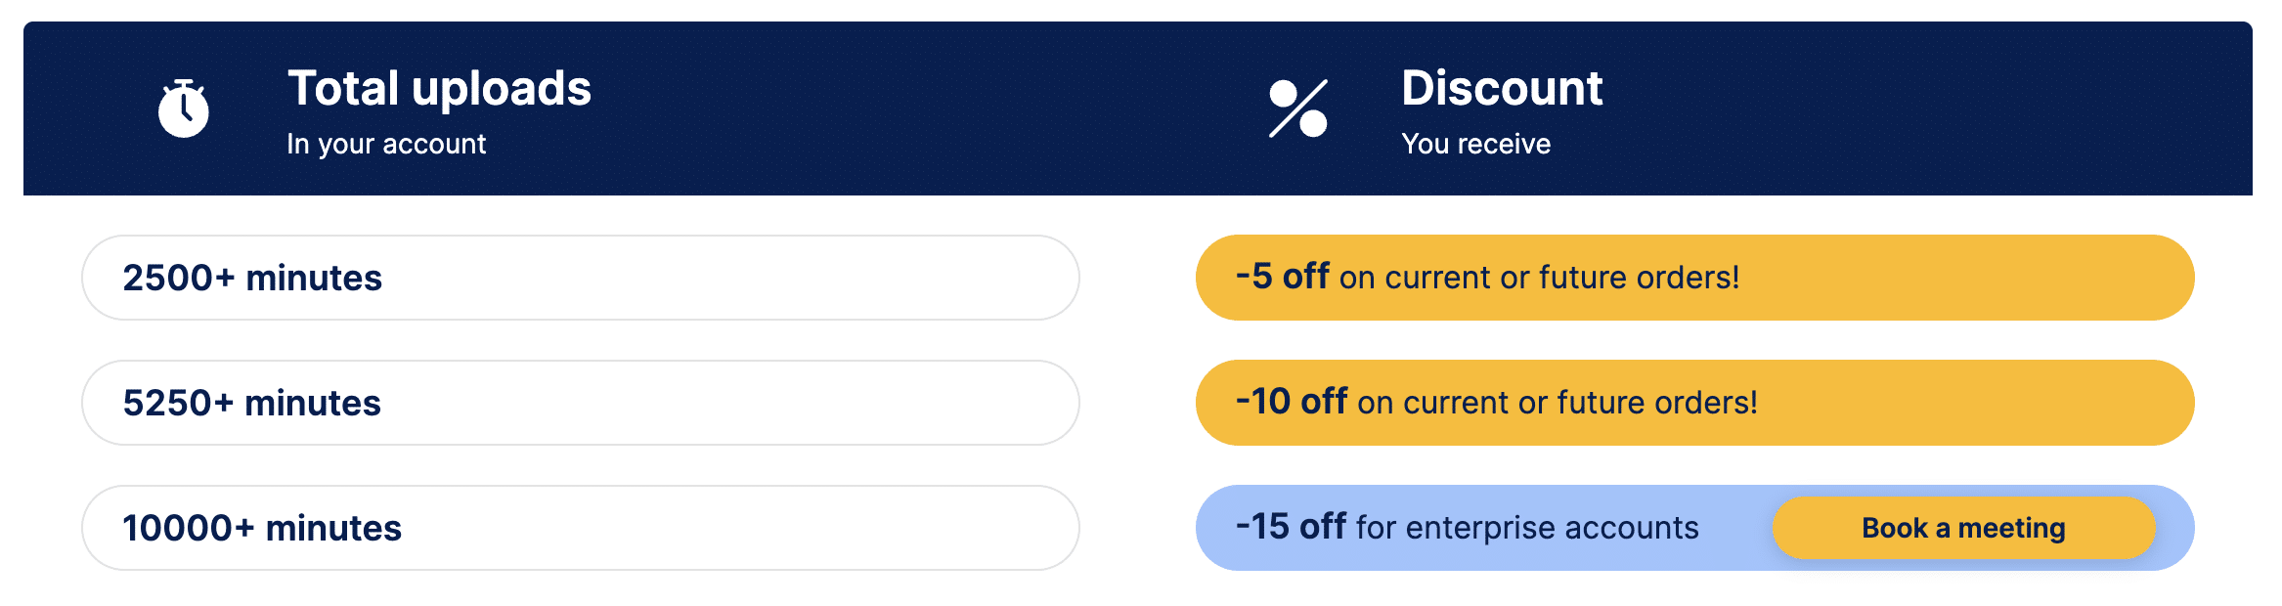
Task: Click the -15 off for enterprise accounts text
Action: pyautogui.click(x=1467, y=527)
